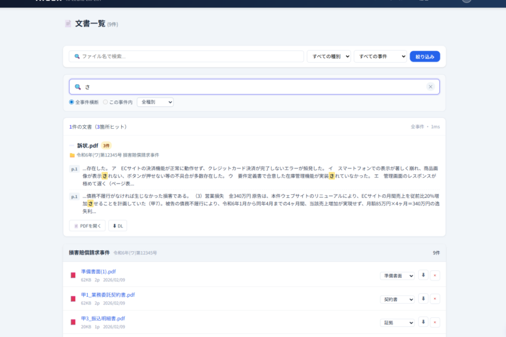Select the この事件内 radio option
Image resolution: width=506 pixels, height=337 pixels.
click(105, 102)
